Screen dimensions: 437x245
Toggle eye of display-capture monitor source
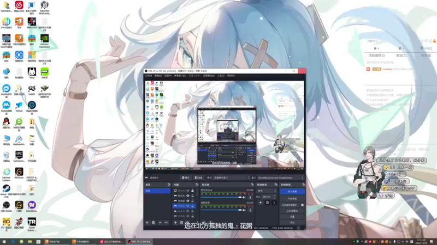click(188, 191)
